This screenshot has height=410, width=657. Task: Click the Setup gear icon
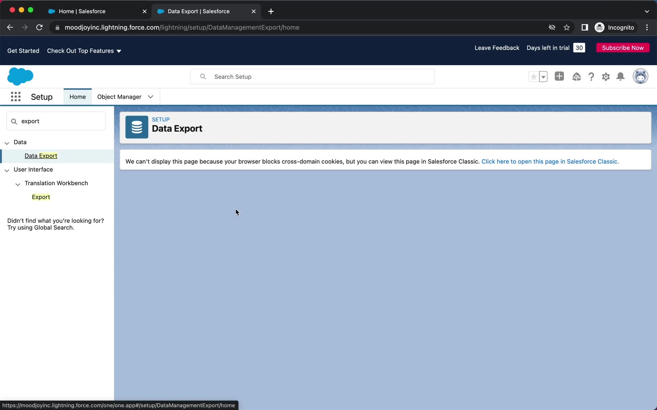point(605,77)
